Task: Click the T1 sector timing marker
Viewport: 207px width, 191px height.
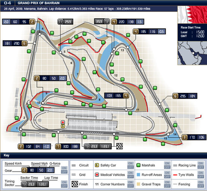Action: [61, 22]
